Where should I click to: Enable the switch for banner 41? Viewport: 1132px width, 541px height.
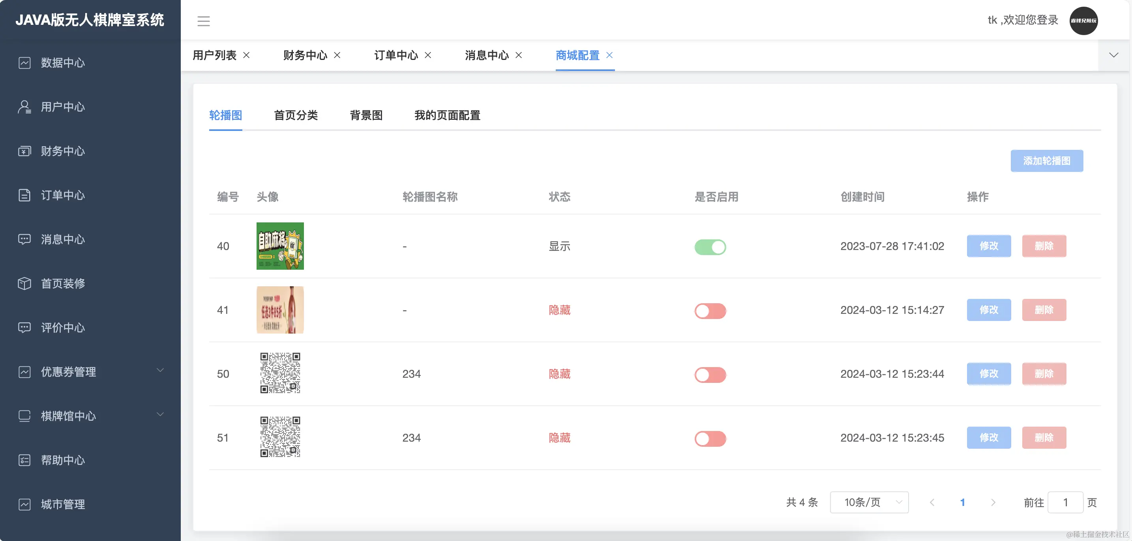[710, 310]
